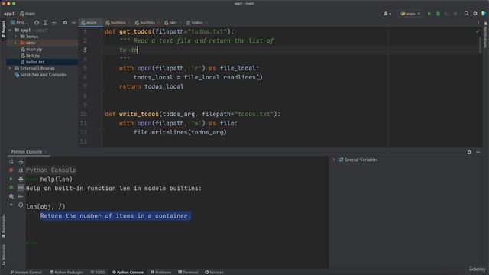Open editor tabs more-options menu
This screenshot has height=275, width=489.
[478, 23]
